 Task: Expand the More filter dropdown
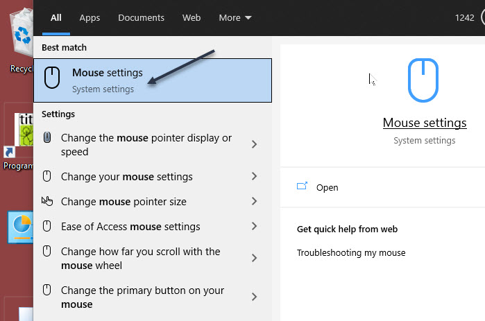click(235, 17)
